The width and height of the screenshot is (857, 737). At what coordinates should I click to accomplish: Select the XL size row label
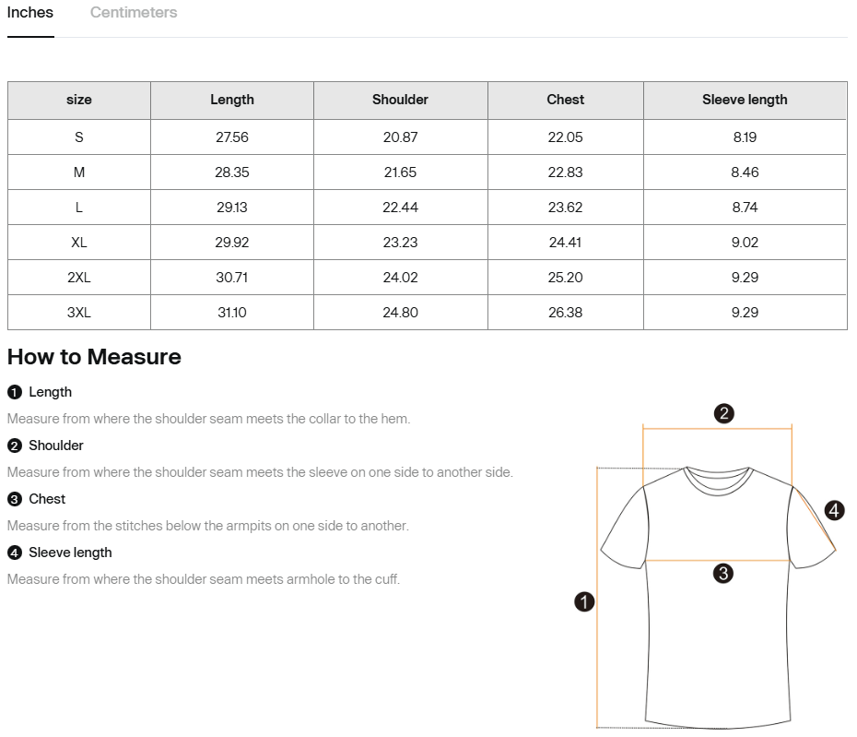click(x=79, y=243)
